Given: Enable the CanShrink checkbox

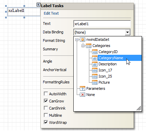Looking at the screenshot, I should click(x=46, y=108).
